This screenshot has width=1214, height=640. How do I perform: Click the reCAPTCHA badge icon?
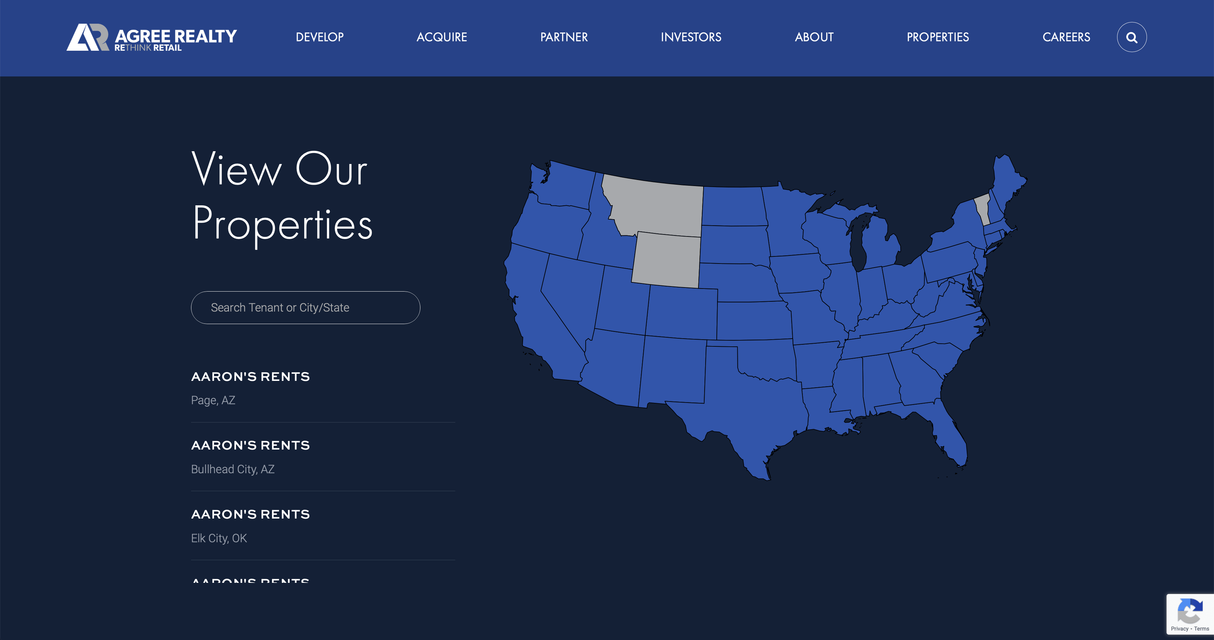pos(1190,610)
